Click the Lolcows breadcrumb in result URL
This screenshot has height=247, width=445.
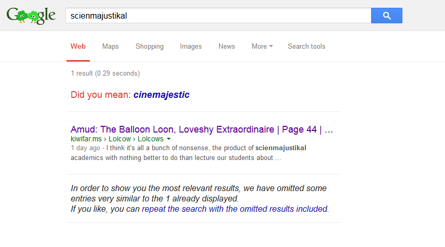pos(151,139)
